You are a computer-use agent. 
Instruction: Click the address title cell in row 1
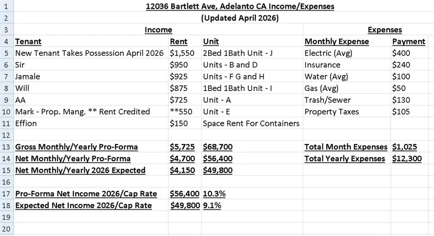click(240, 6)
